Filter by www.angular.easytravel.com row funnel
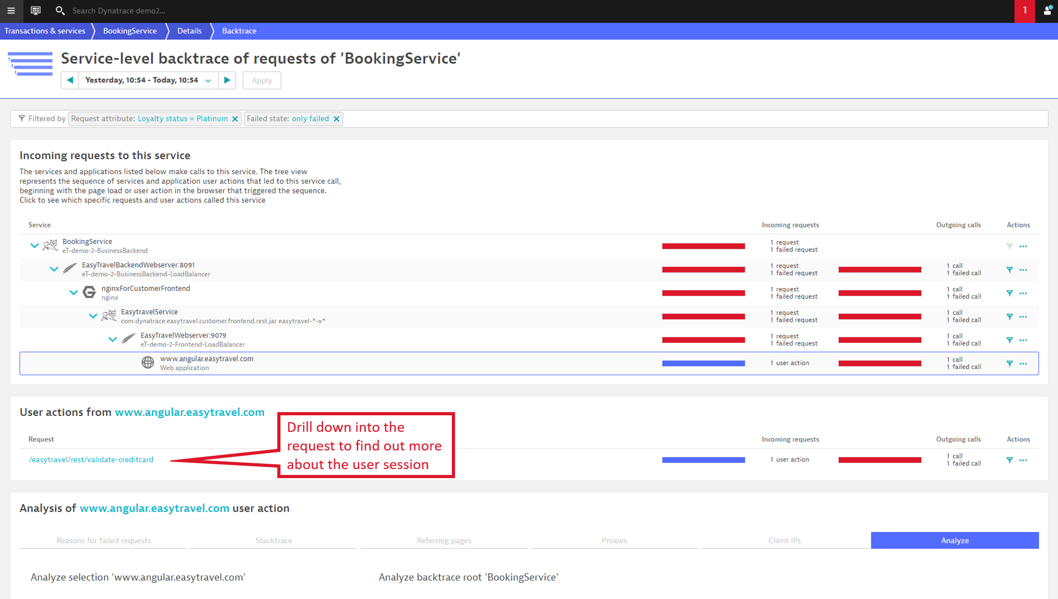The image size is (1058, 599). 1010,363
